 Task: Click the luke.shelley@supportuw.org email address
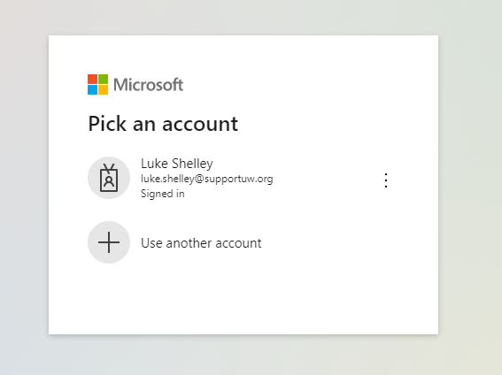[207, 179]
